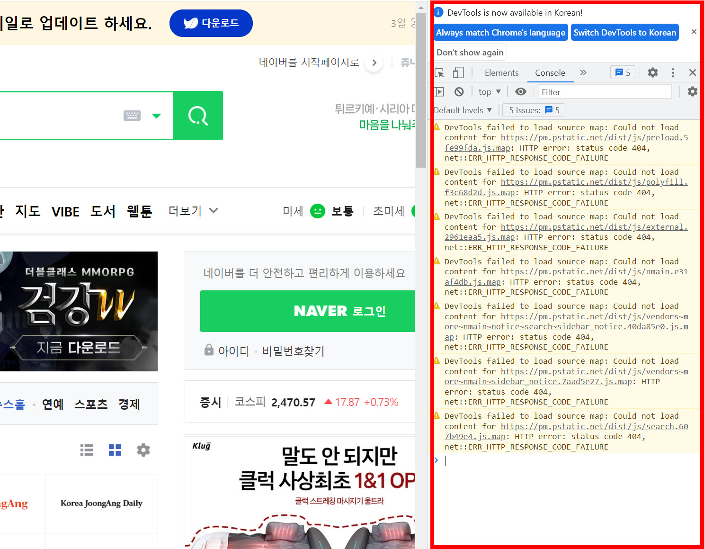Click 5 Issues button in console toolbar
Screen dimensions: 704x549
coord(534,110)
